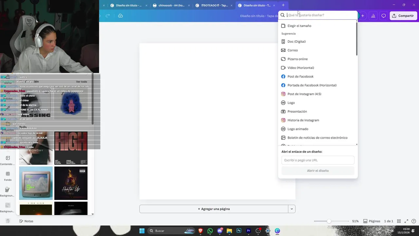Open the Contenido sidebar icon

click(x=8, y=160)
